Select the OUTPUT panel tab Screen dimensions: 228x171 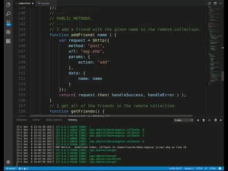(x=36, y=120)
